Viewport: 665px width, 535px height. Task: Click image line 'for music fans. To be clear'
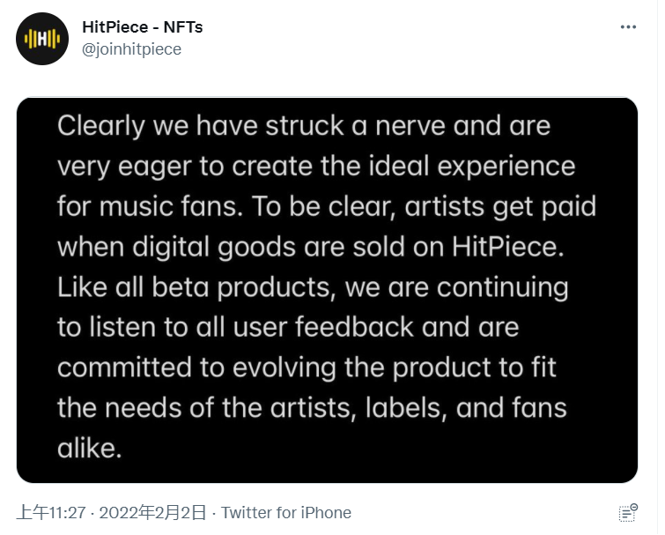coord(327,206)
